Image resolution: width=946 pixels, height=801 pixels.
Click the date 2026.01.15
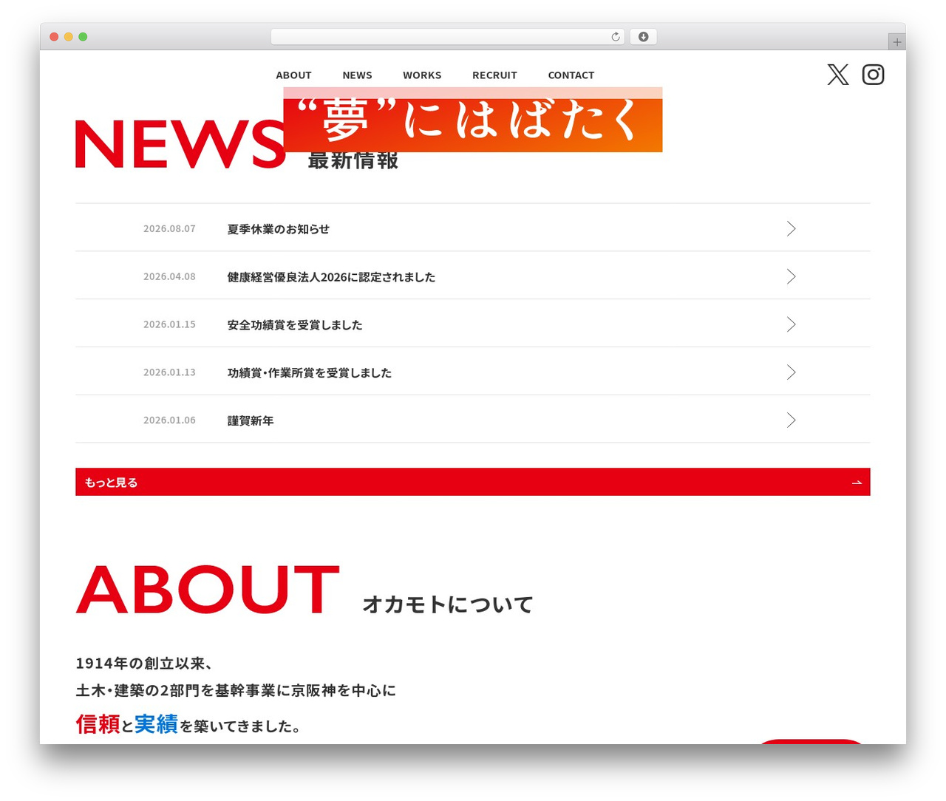point(169,324)
